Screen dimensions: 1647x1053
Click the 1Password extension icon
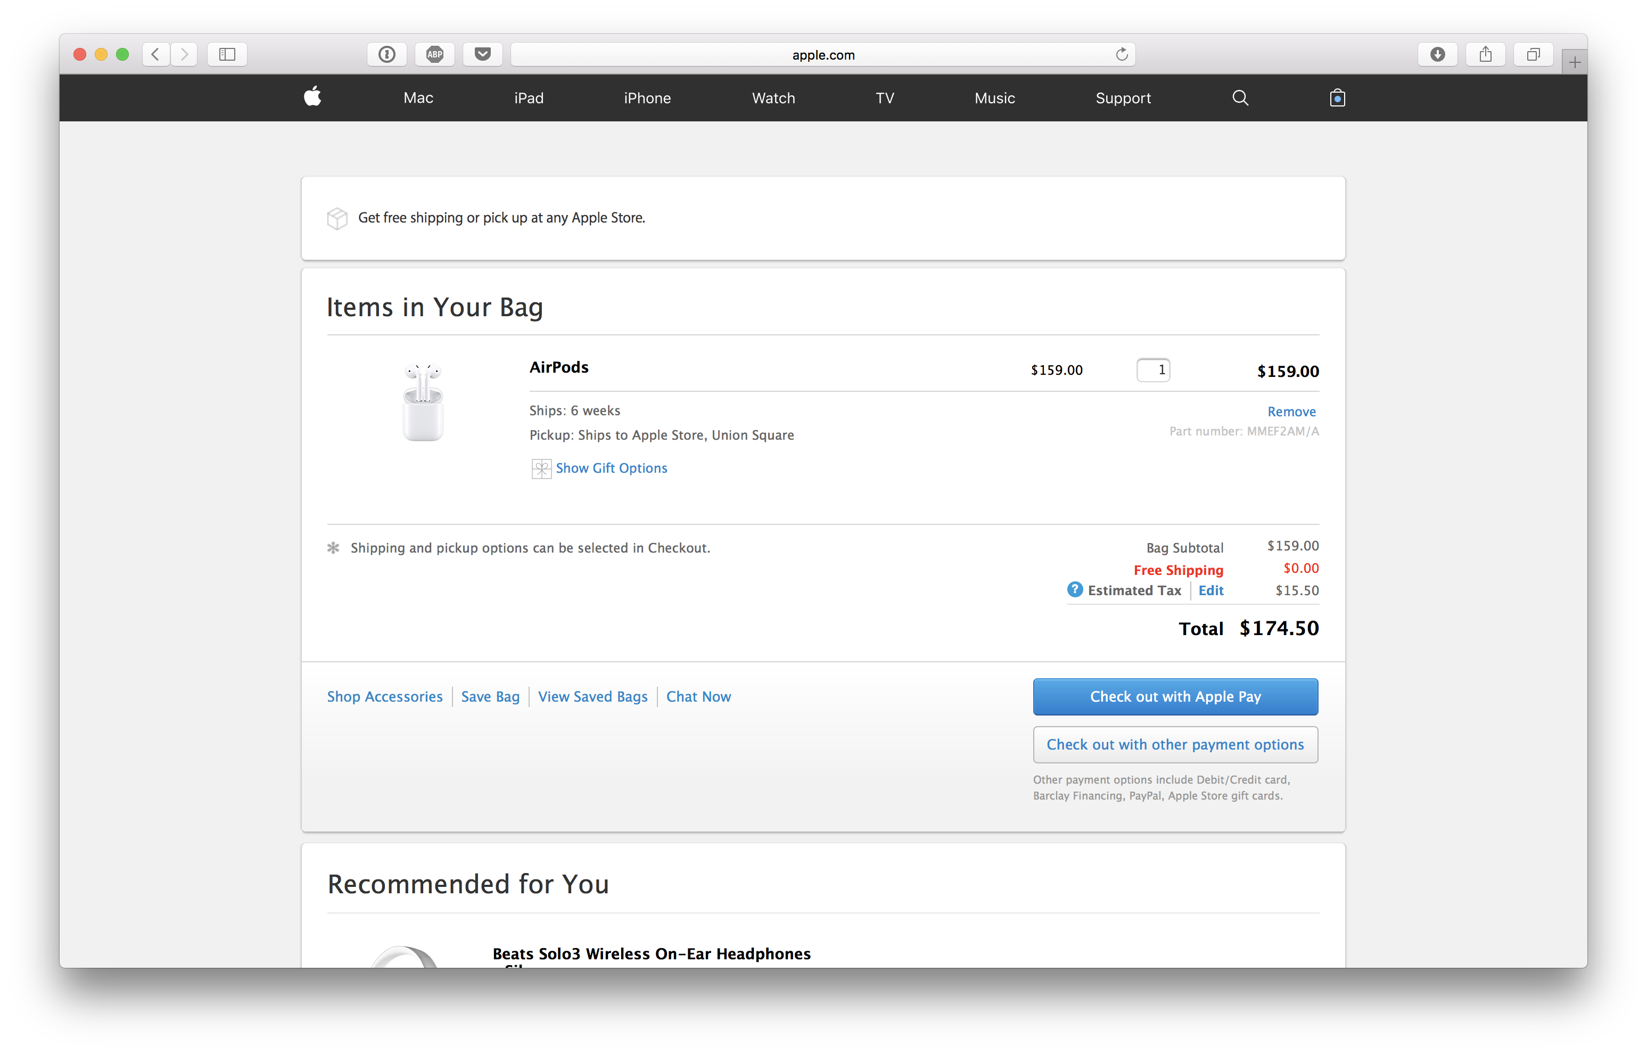[x=387, y=54]
